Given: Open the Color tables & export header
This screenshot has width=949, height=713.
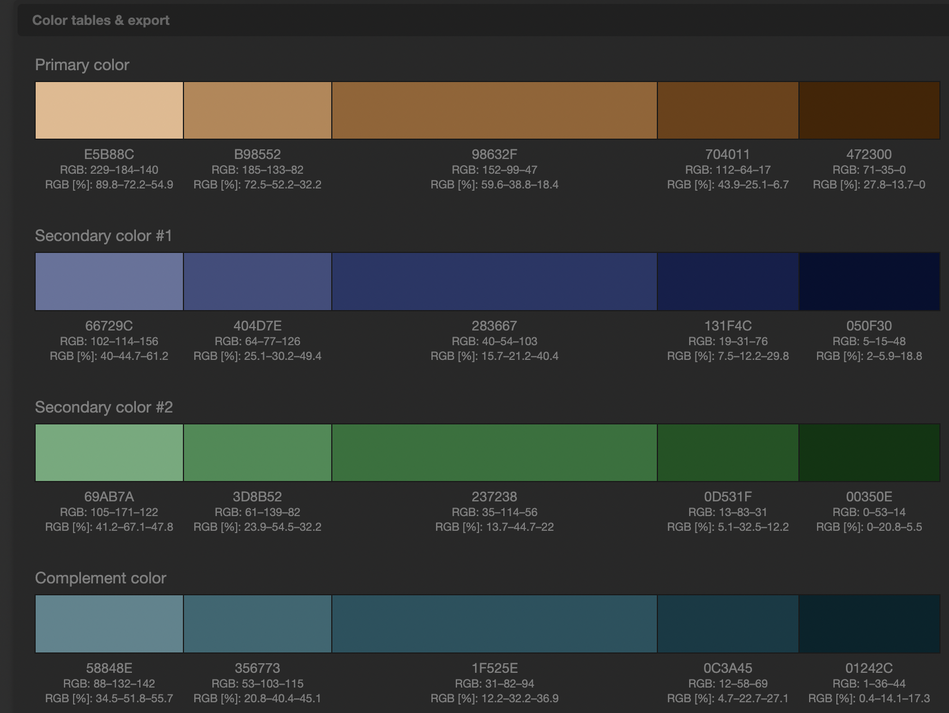Looking at the screenshot, I should click(101, 20).
